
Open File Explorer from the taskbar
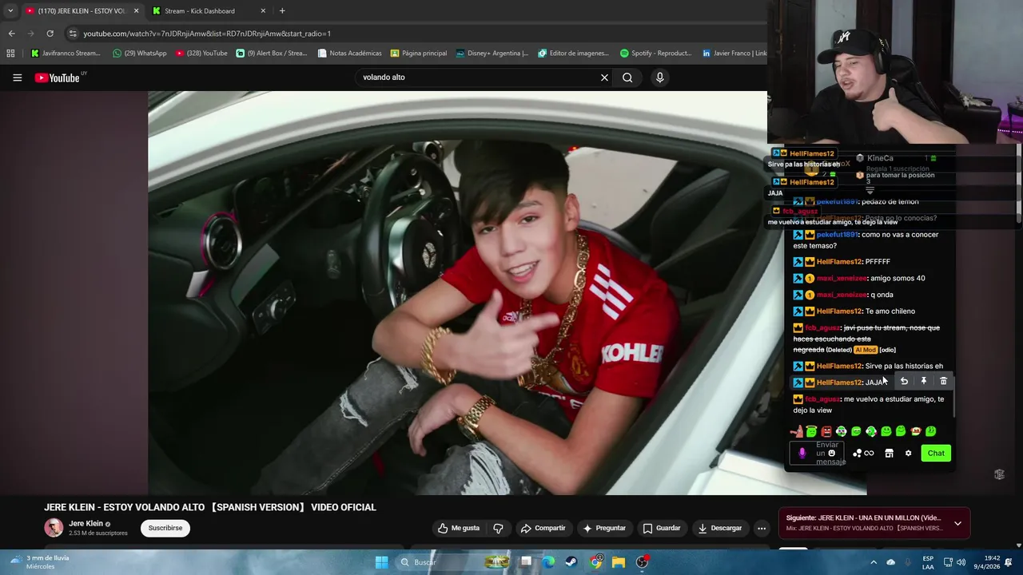(619, 562)
